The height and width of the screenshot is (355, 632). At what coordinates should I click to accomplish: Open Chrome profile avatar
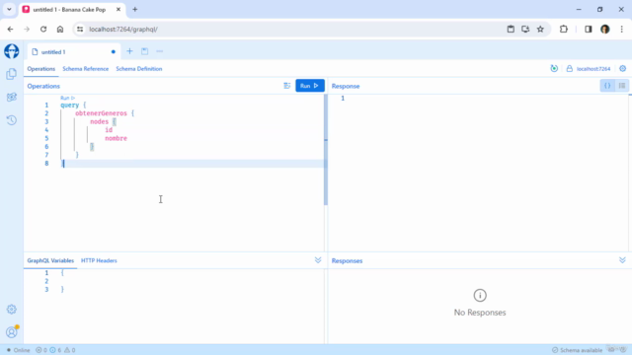605,29
